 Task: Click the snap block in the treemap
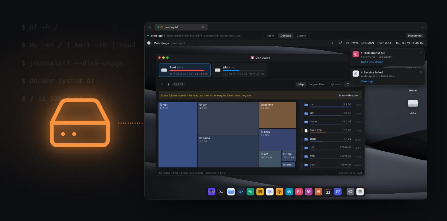click(278, 140)
